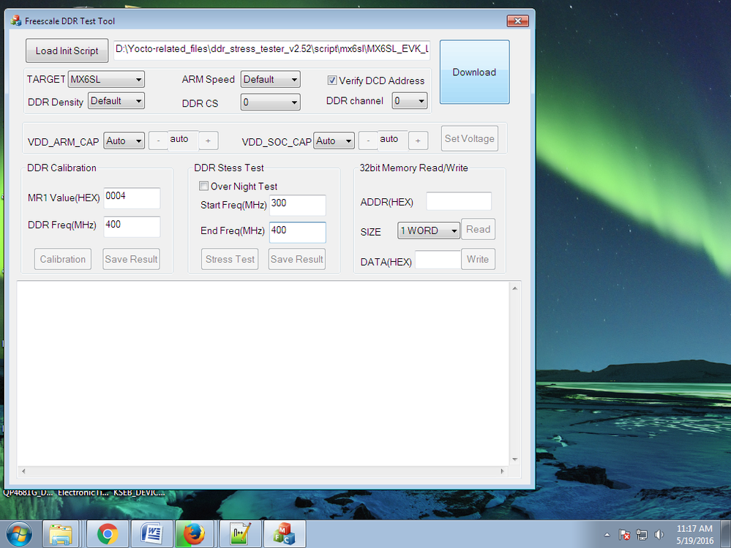Click the horizontal scrollbar left arrow
The image size is (731, 548).
23,471
